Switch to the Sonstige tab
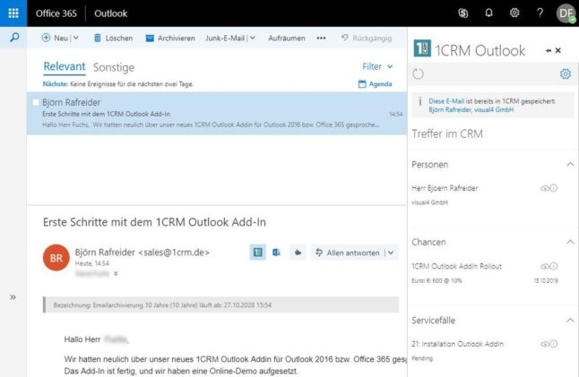The height and width of the screenshot is (377, 579). pyautogui.click(x=114, y=67)
